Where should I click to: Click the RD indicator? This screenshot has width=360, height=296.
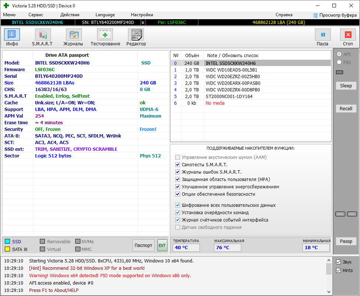[x=352, y=214]
